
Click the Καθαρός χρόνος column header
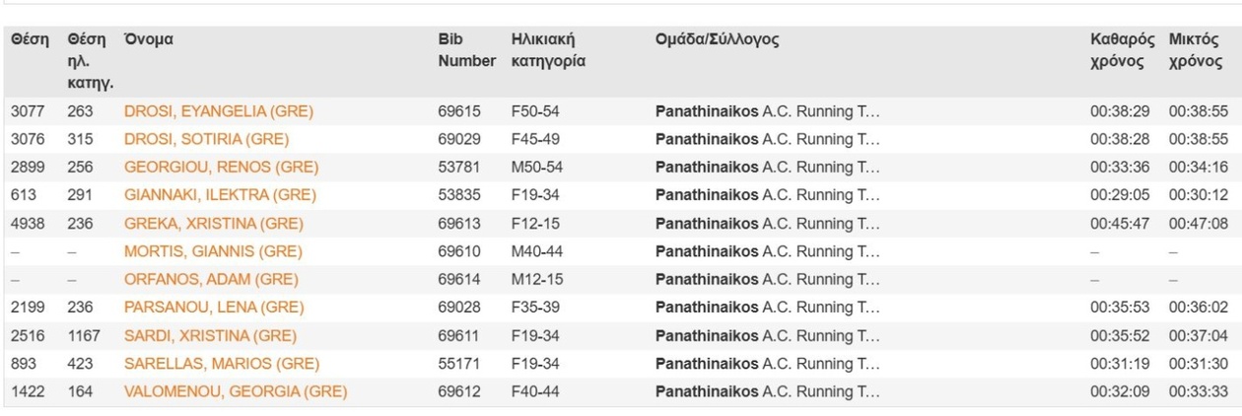(x=1122, y=50)
